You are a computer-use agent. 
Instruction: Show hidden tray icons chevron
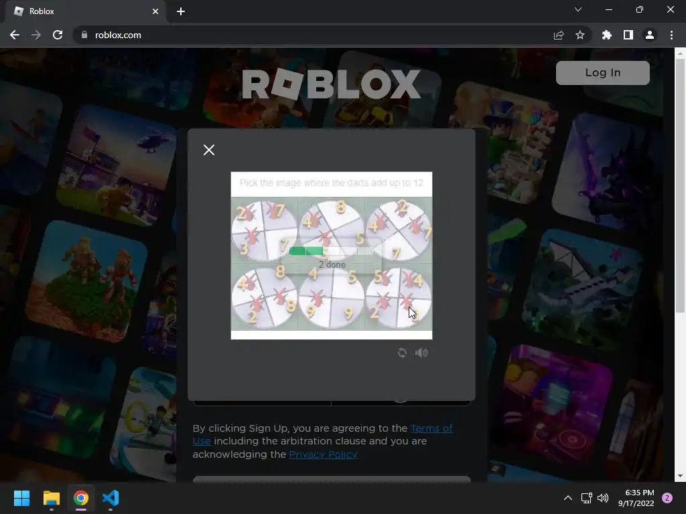click(x=568, y=498)
